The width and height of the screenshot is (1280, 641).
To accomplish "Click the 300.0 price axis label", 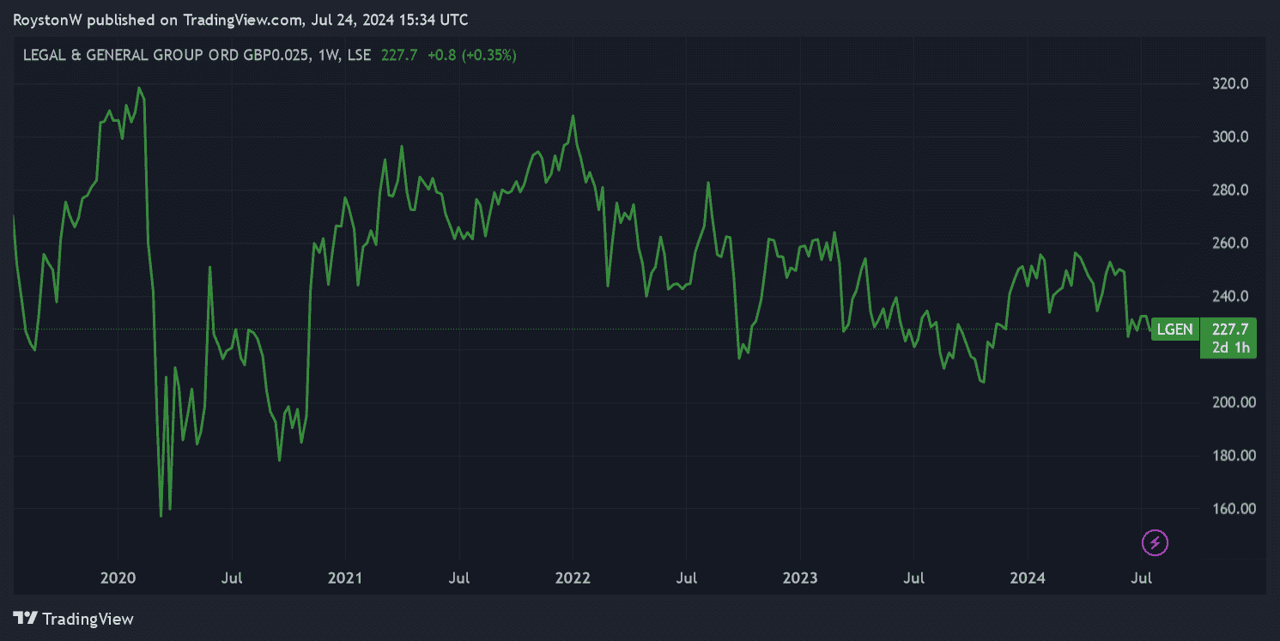I will click(1228, 137).
